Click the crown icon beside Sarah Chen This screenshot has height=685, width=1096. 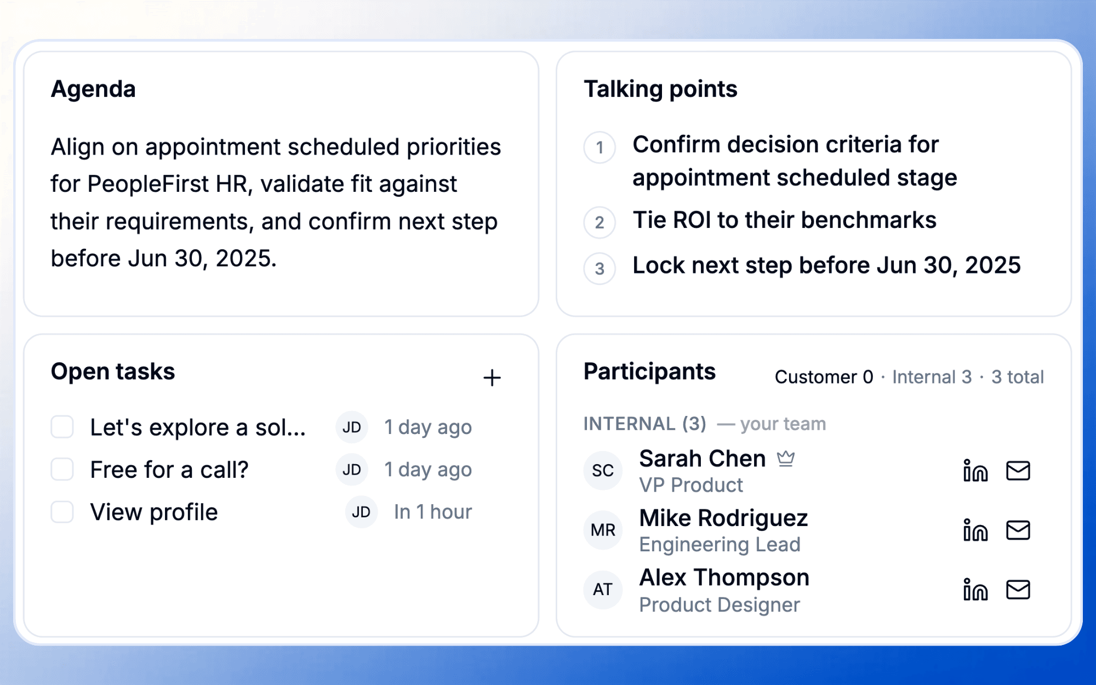786,458
